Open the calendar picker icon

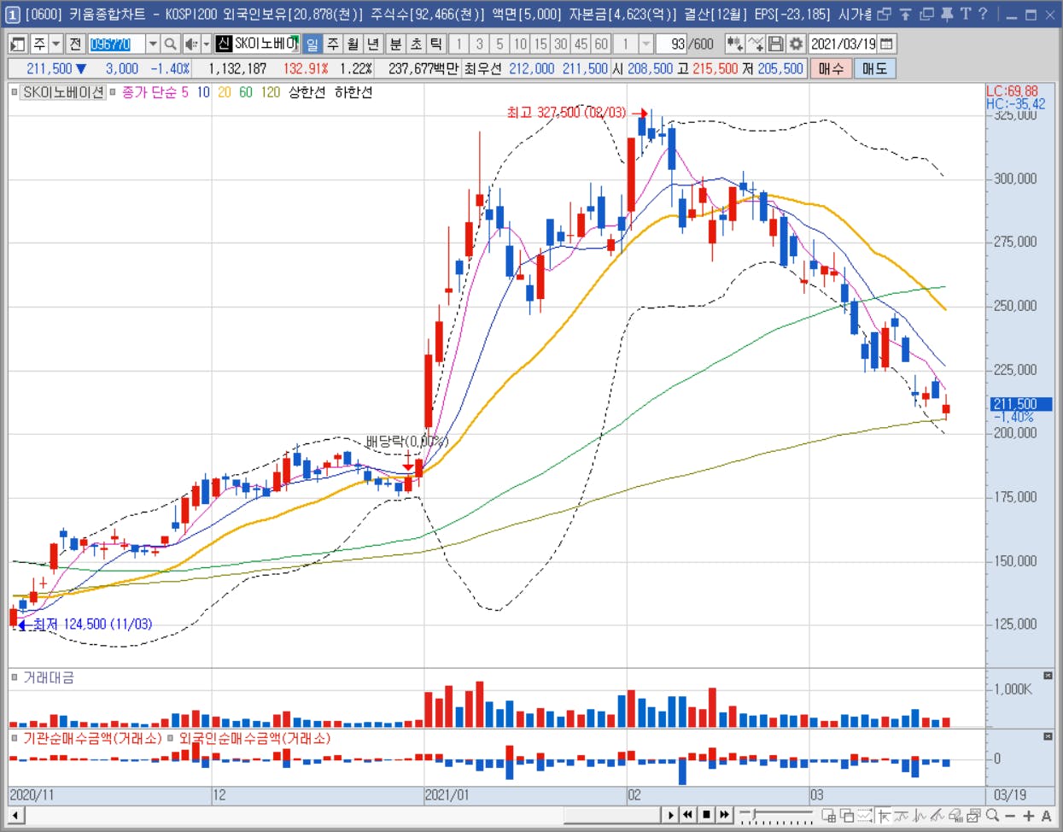point(886,44)
